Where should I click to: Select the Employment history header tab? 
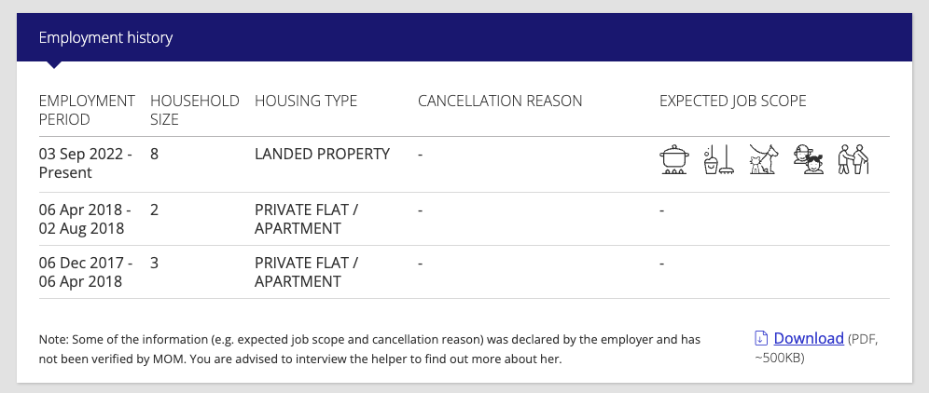[x=105, y=37]
